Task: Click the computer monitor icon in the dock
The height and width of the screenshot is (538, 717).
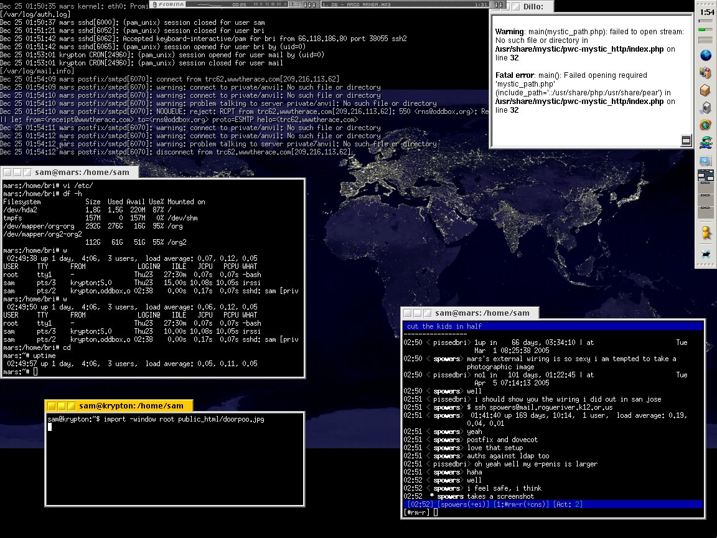Action: point(705,160)
